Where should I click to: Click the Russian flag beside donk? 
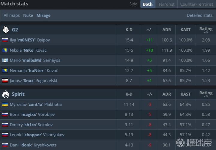(x=5, y=145)
